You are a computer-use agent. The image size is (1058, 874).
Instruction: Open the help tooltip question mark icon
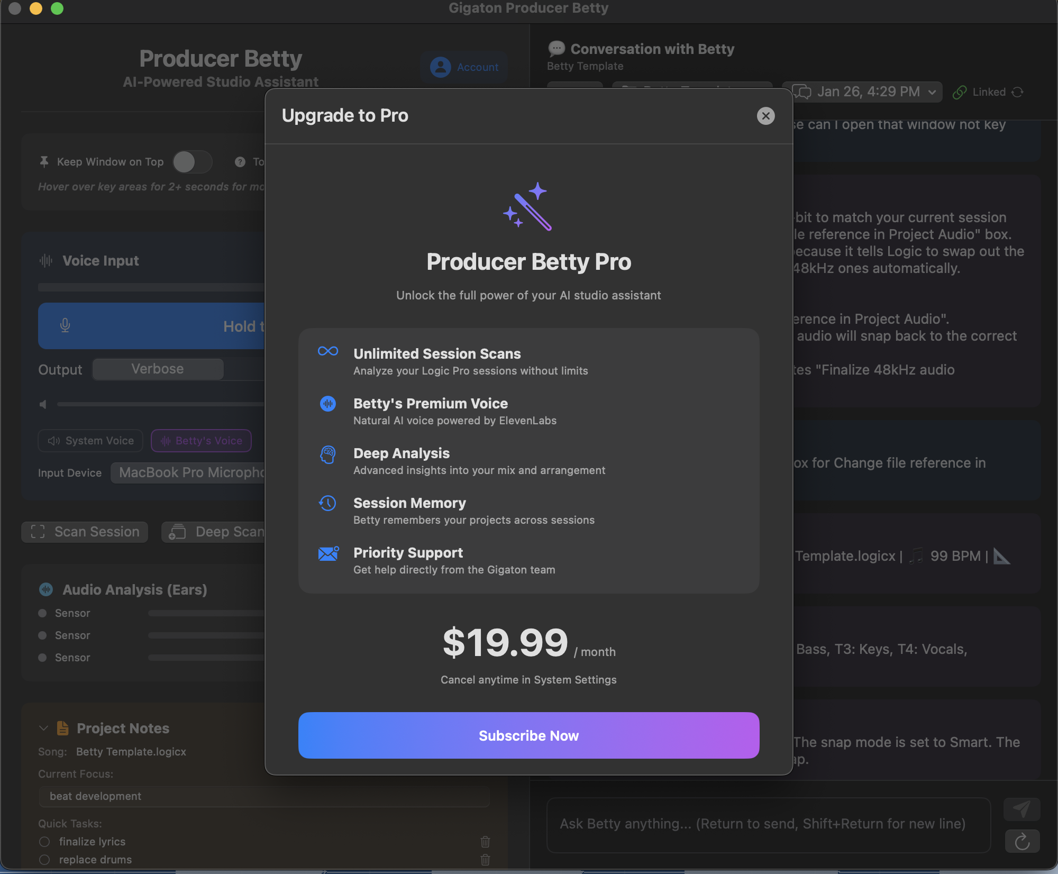239,162
